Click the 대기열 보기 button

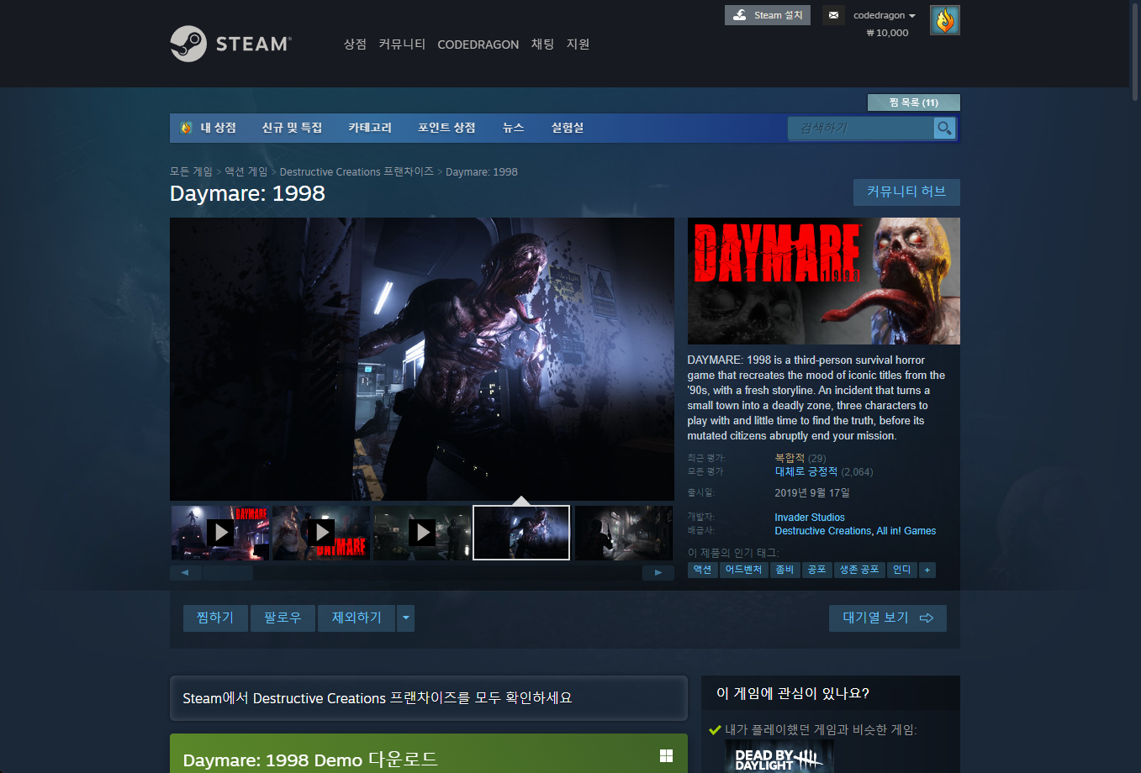888,618
